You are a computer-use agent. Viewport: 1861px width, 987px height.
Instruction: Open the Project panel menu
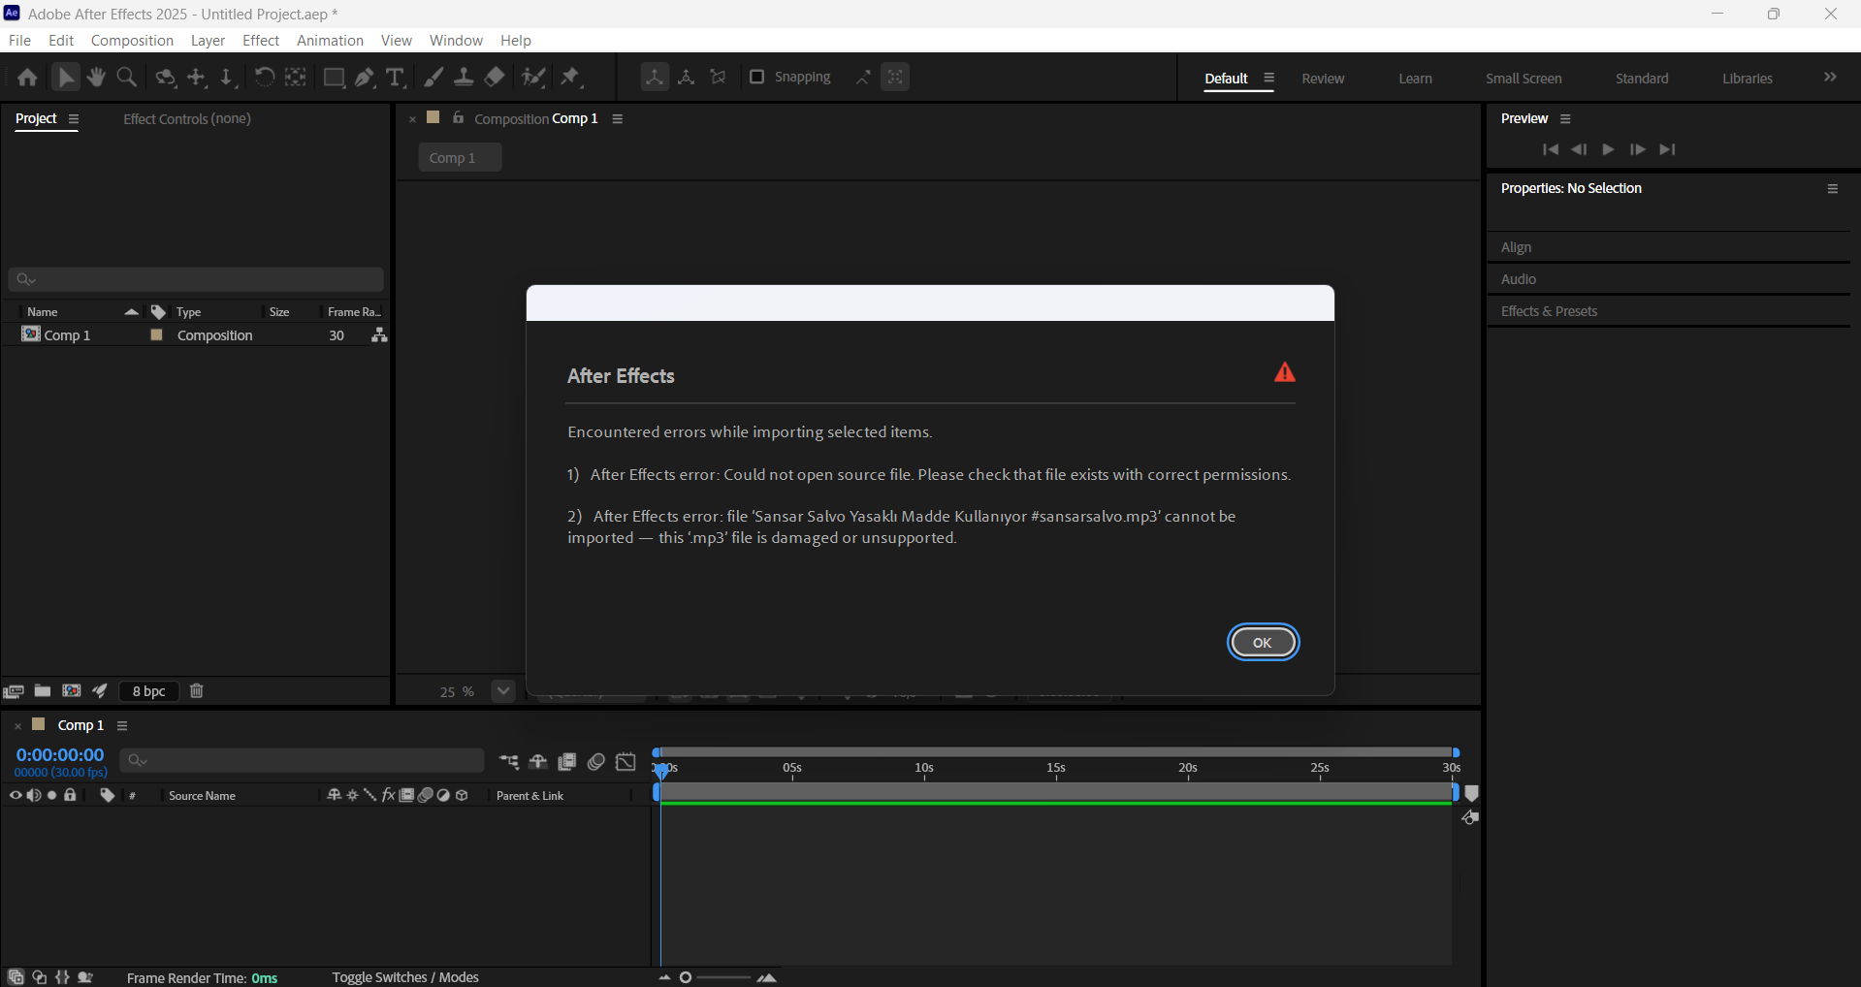pyautogui.click(x=73, y=119)
